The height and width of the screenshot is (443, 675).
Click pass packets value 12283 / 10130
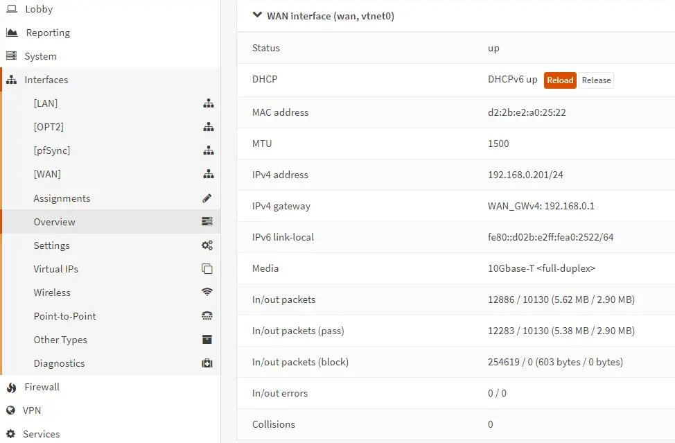point(561,331)
